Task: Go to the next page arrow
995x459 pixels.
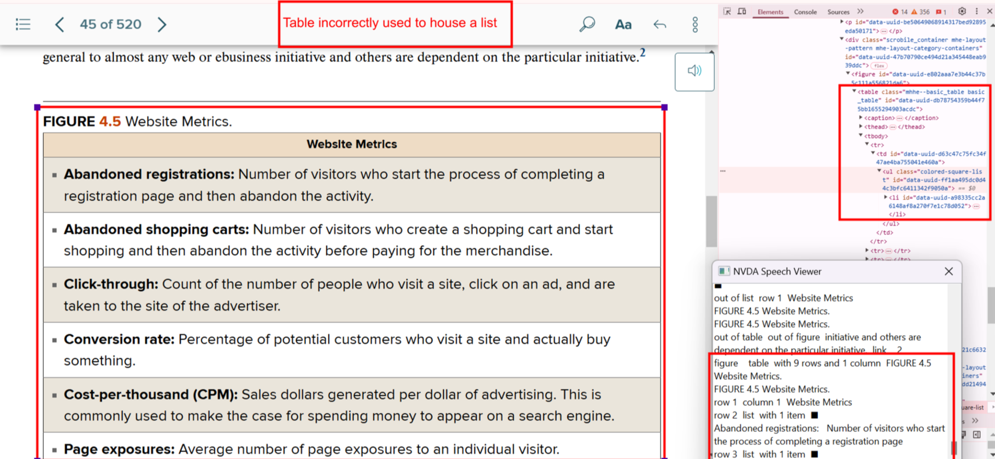Action: tap(162, 24)
